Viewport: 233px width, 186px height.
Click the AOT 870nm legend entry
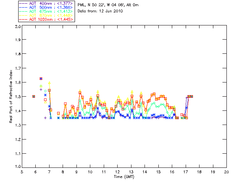point(46,15)
